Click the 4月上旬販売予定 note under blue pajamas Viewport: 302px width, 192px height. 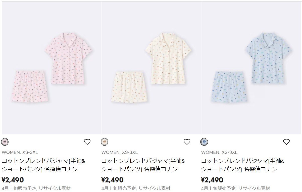(x=219, y=188)
